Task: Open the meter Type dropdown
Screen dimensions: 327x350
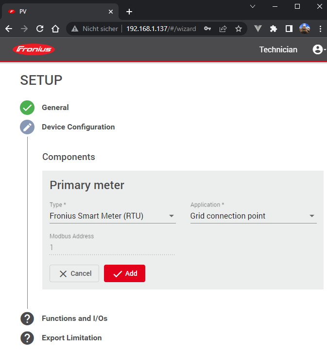Action: point(112,216)
